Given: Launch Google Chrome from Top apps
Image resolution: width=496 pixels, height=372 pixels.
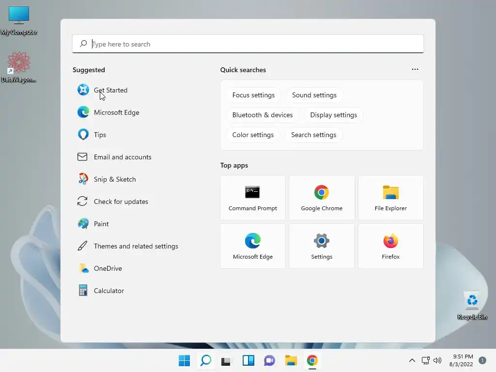Looking at the screenshot, I should click(x=322, y=198).
